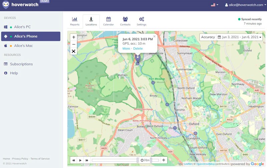Image resolution: width=267 pixels, height=168 pixels.
Task: Click Delete in the location popup
Action: (x=138, y=48)
